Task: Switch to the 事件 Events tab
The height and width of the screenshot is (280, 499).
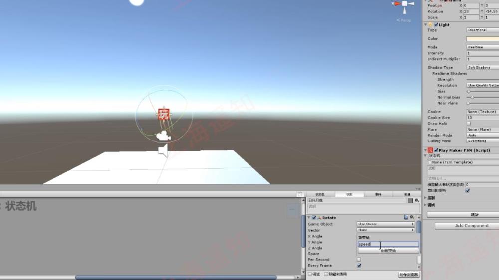Action: click(378, 194)
